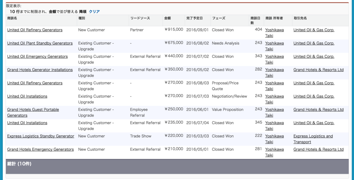
Task: Open United Oil Refinery Generators in Proposal/Price Quote row
Action: point(35,83)
